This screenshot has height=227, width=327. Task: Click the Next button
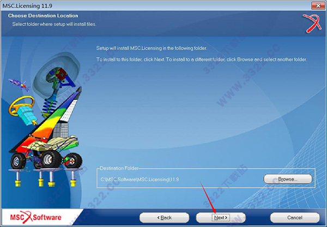click(221, 218)
